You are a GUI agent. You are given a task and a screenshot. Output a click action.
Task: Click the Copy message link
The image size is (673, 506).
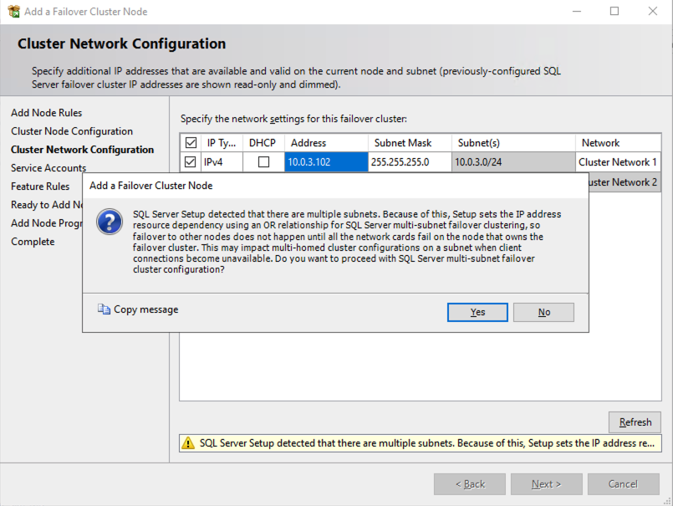(145, 309)
